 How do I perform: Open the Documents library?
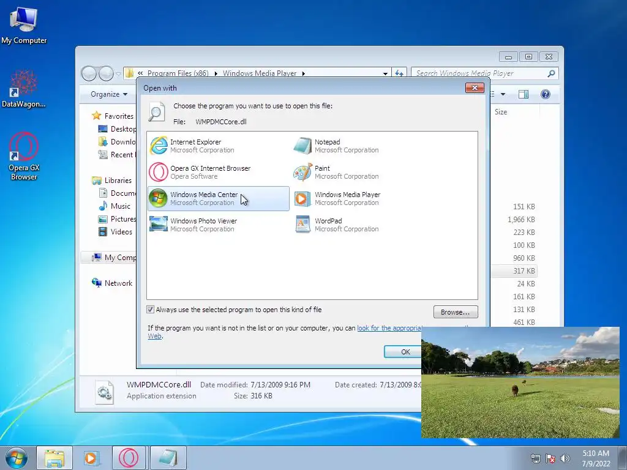[117, 193]
